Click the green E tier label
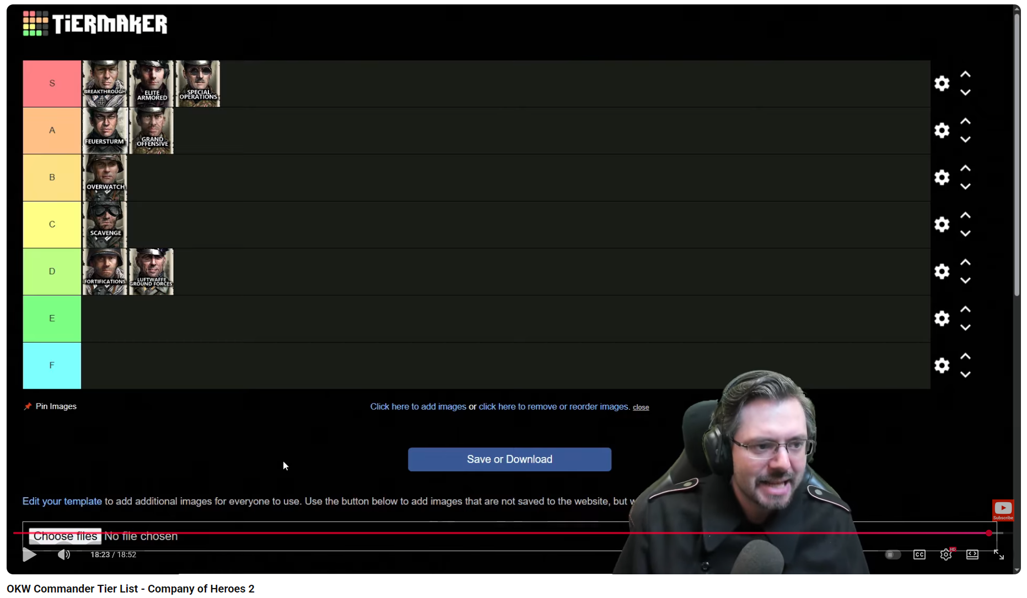The width and height of the screenshot is (1027, 598). click(x=52, y=318)
